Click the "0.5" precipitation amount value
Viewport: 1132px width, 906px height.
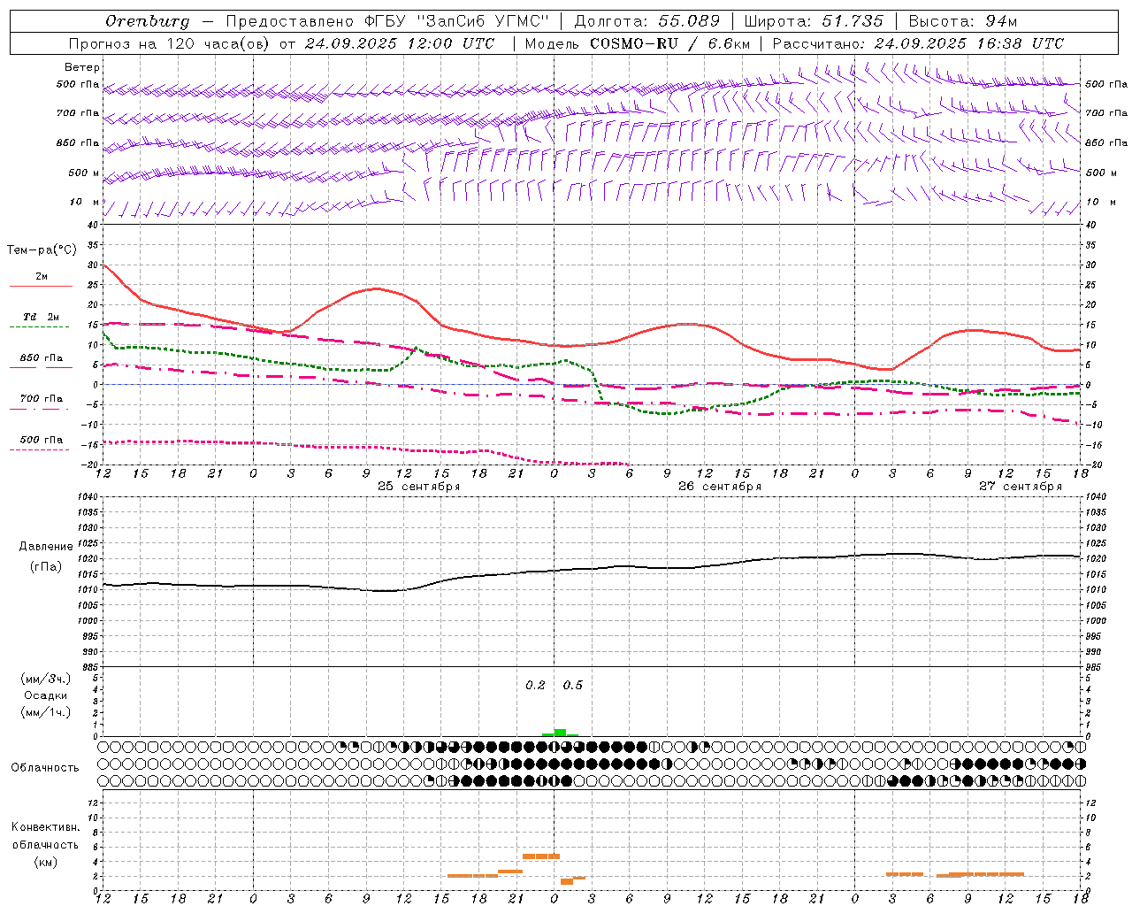(573, 686)
